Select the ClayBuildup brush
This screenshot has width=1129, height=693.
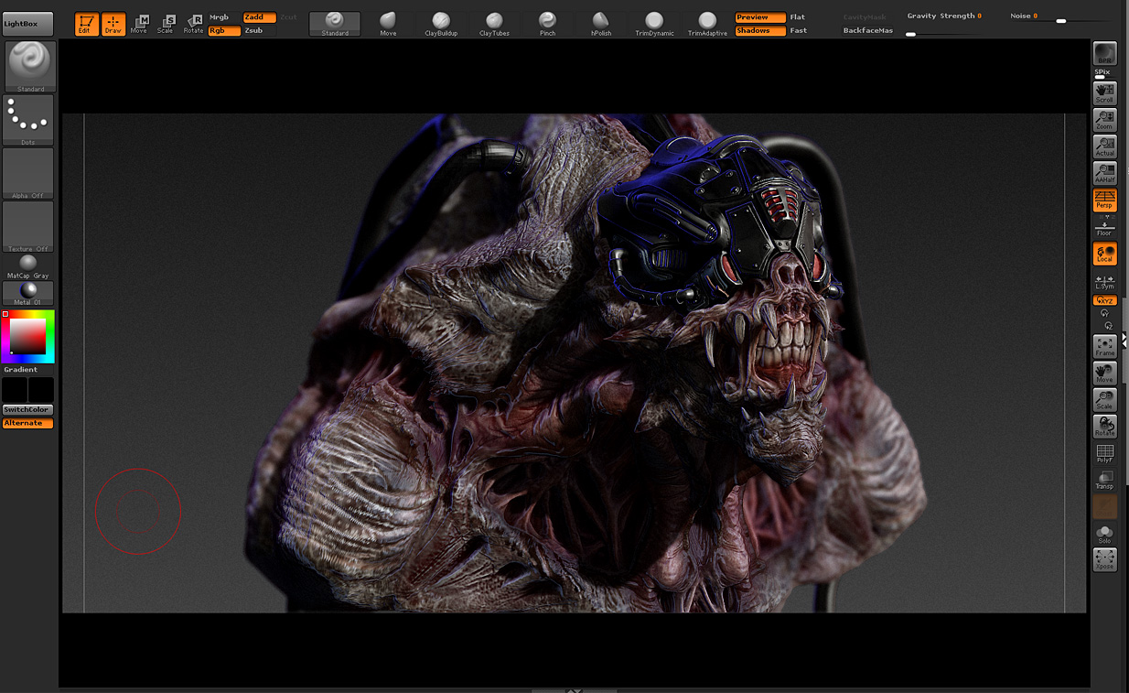tap(441, 24)
